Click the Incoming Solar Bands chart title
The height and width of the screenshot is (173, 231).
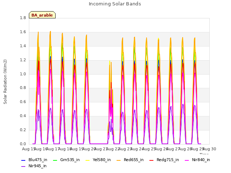pos(115,4)
